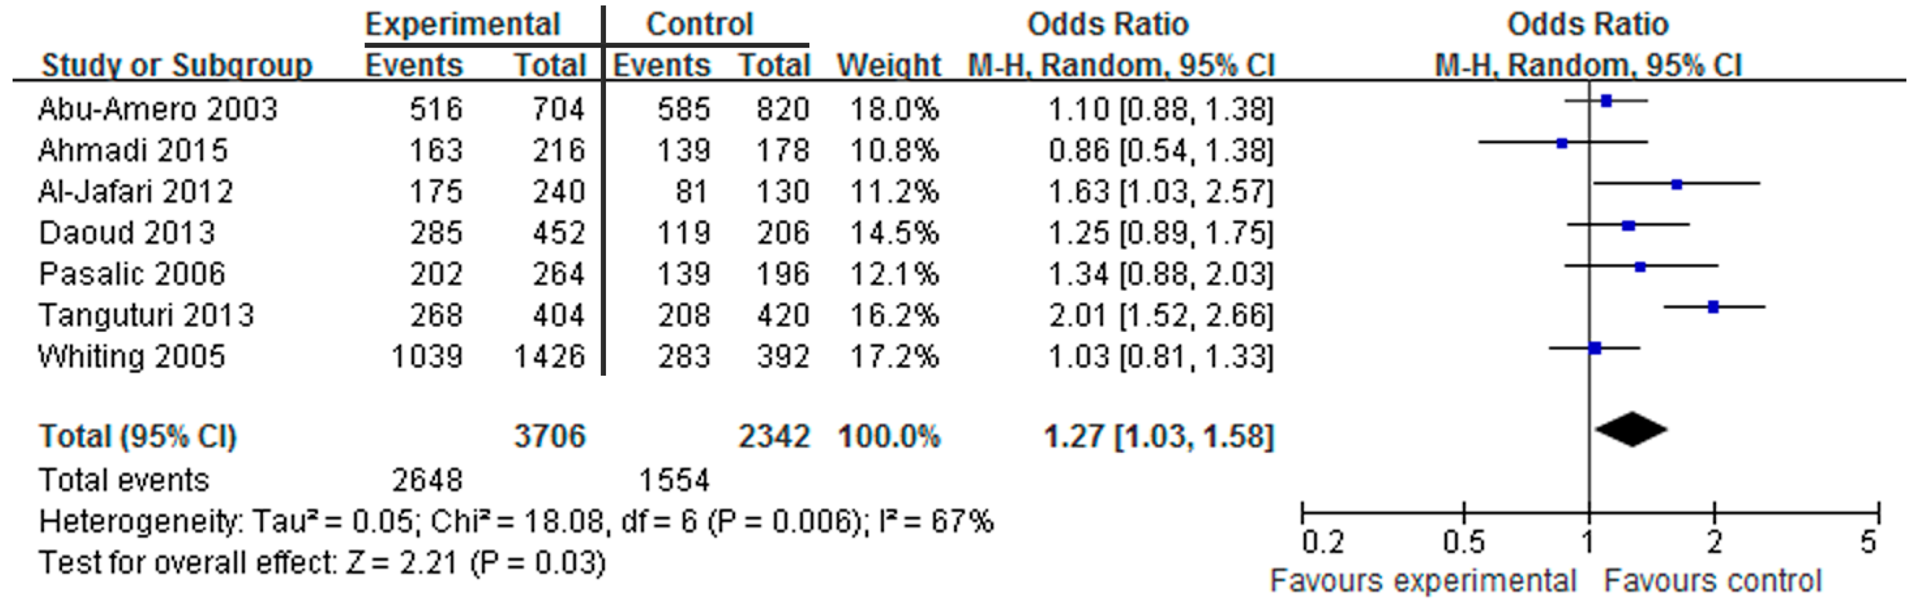This screenshot has width=1919, height=613.
Task: Click the Whiting 2005 study label
Action: click(131, 356)
